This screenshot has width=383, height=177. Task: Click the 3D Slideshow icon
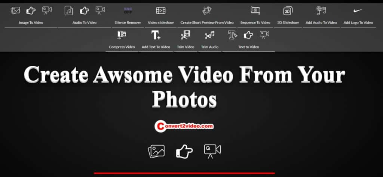(288, 11)
